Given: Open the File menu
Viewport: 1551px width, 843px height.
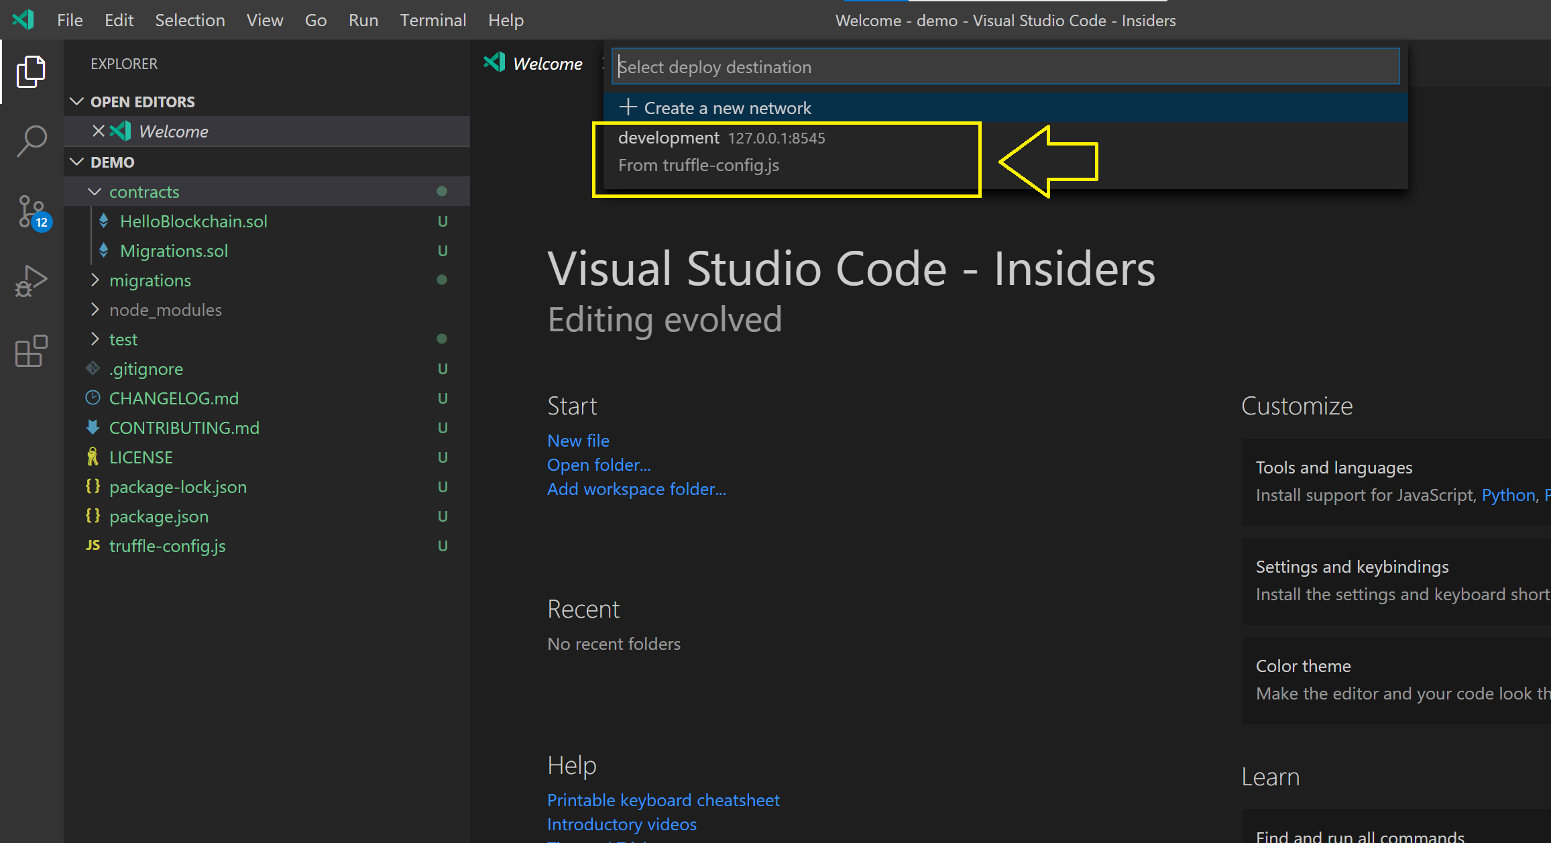Looking at the screenshot, I should (70, 20).
